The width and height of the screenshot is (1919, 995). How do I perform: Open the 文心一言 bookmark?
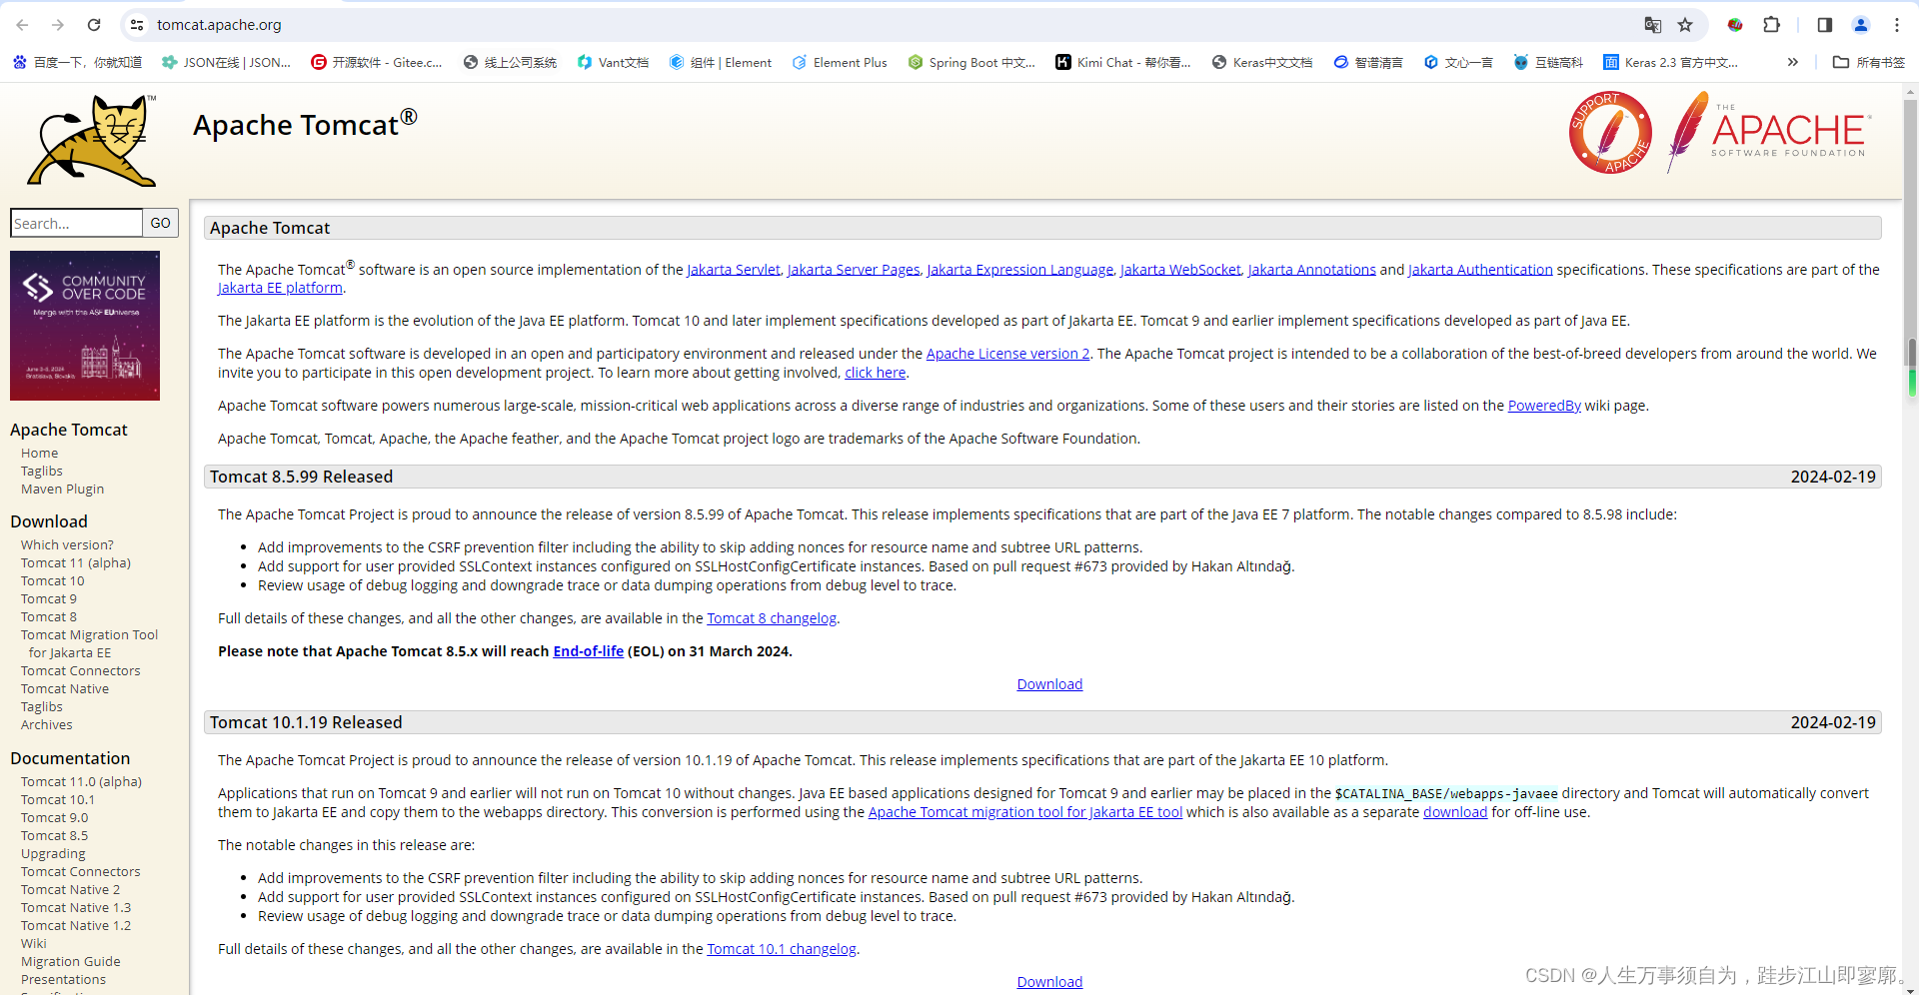pos(1458,62)
